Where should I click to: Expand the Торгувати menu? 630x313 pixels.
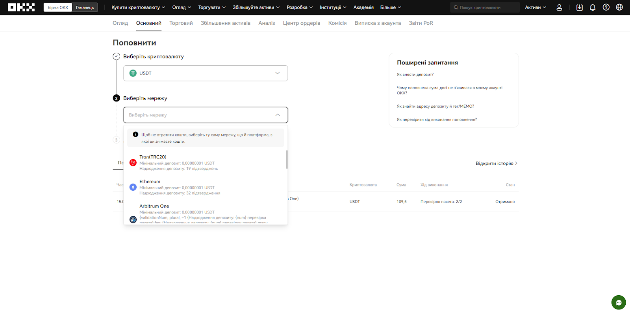coord(212,7)
